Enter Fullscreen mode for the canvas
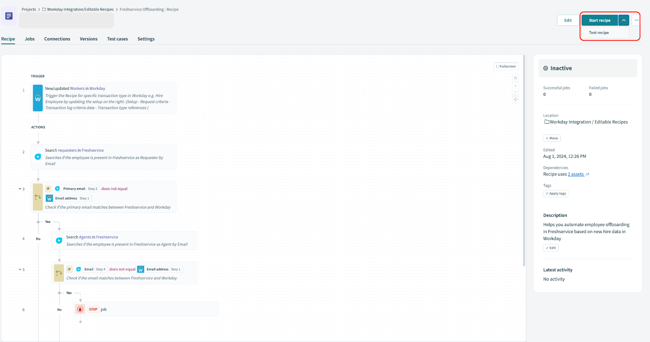 pos(506,66)
